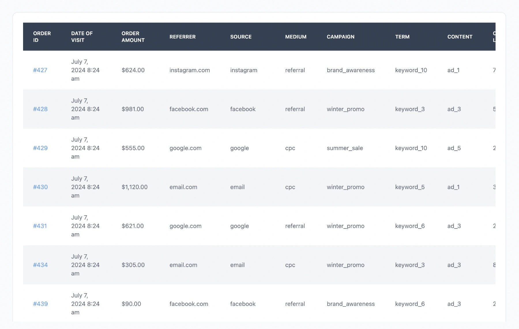Click the MEDIUM column header
This screenshot has width=519, height=329.
tap(296, 37)
